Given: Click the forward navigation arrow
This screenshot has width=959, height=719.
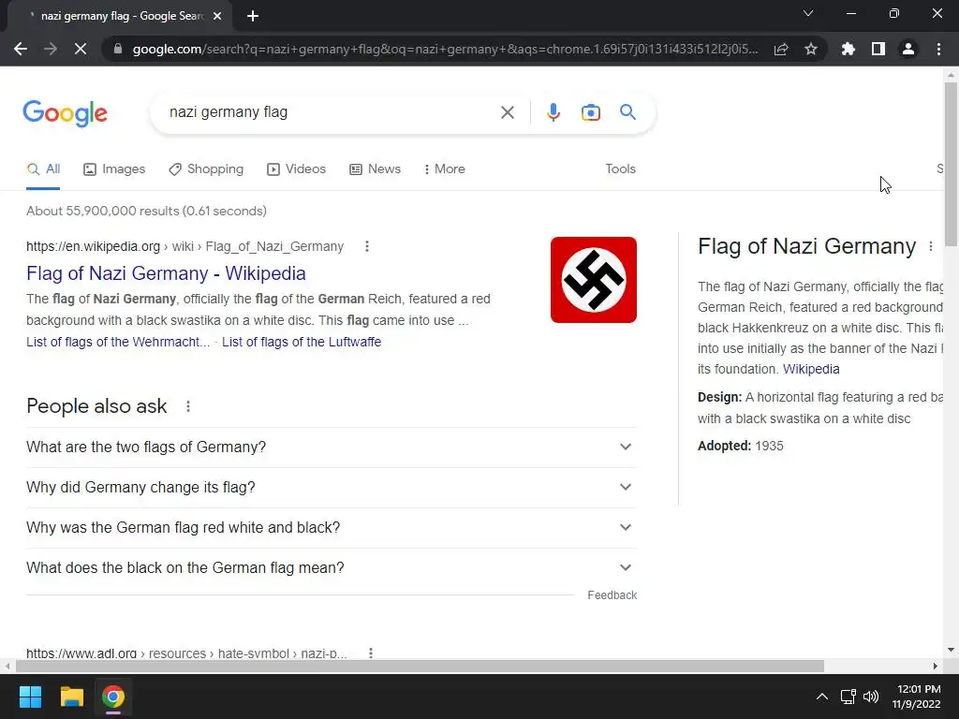Looking at the screenshot, I should point(51,49).
